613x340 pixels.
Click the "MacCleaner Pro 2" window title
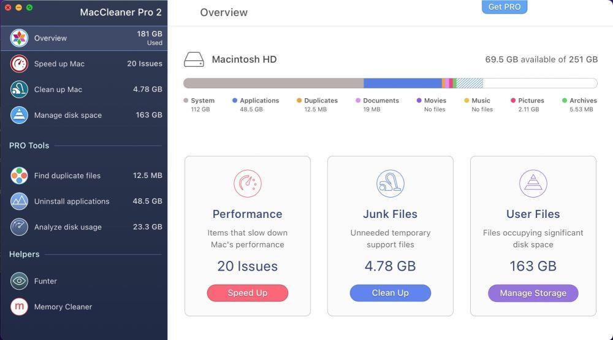coord(121,12)
